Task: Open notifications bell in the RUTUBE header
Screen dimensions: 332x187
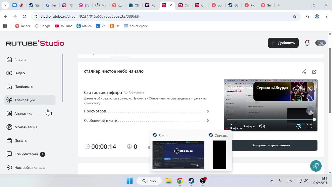Action: [x=307, y=43]
